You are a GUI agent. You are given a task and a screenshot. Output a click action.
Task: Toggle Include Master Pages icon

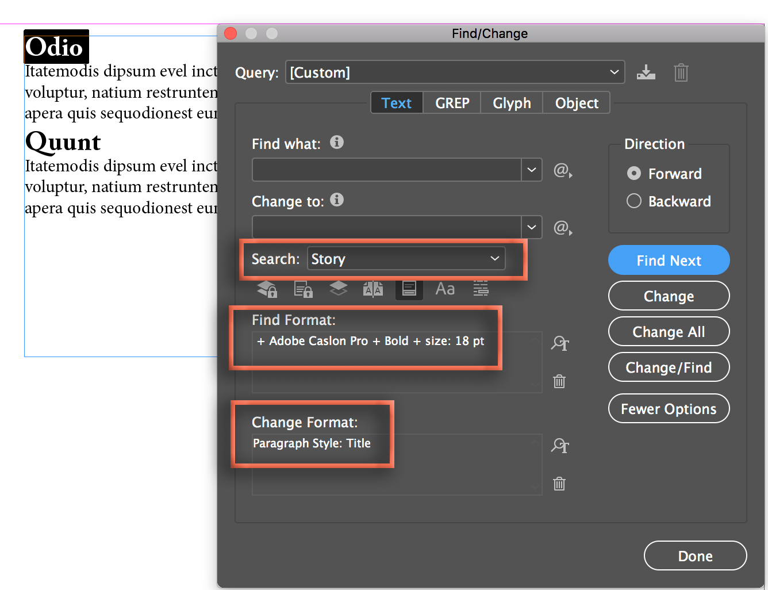(373, 289)
